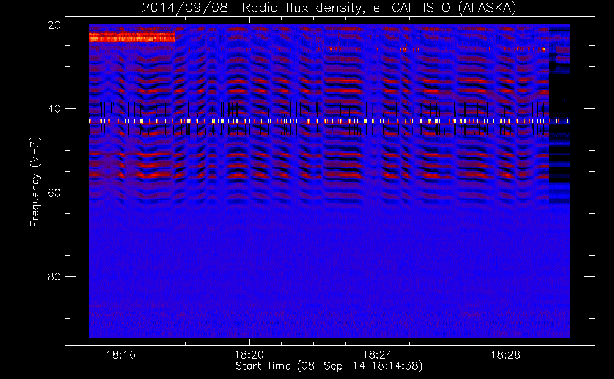
Task: Click the 18:28 time tick label
Action: pyautogui.click(x=505, y=355)
